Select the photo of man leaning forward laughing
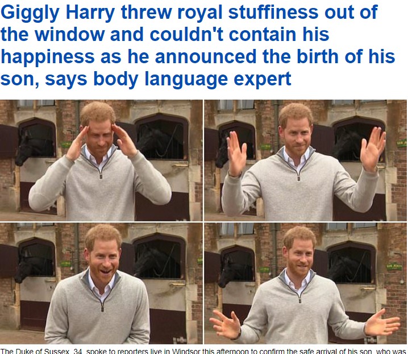 tap(101, 283)
